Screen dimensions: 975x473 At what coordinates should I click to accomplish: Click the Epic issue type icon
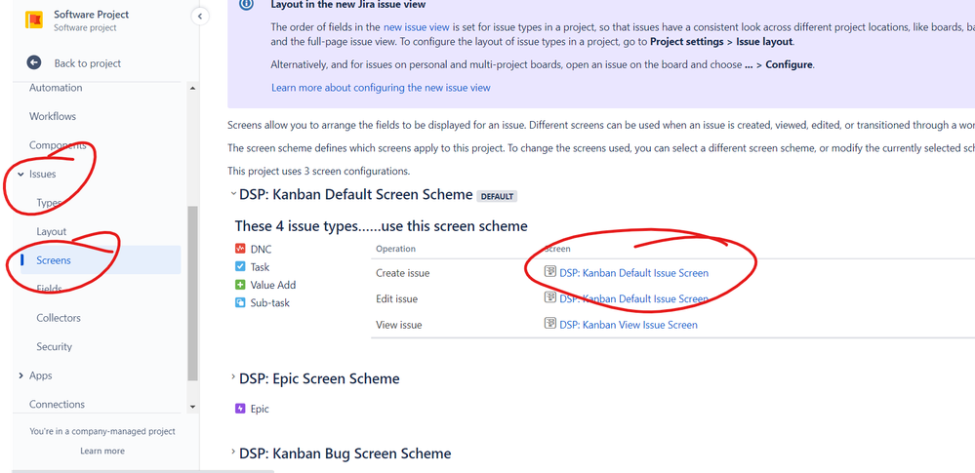tap(241, 409)
